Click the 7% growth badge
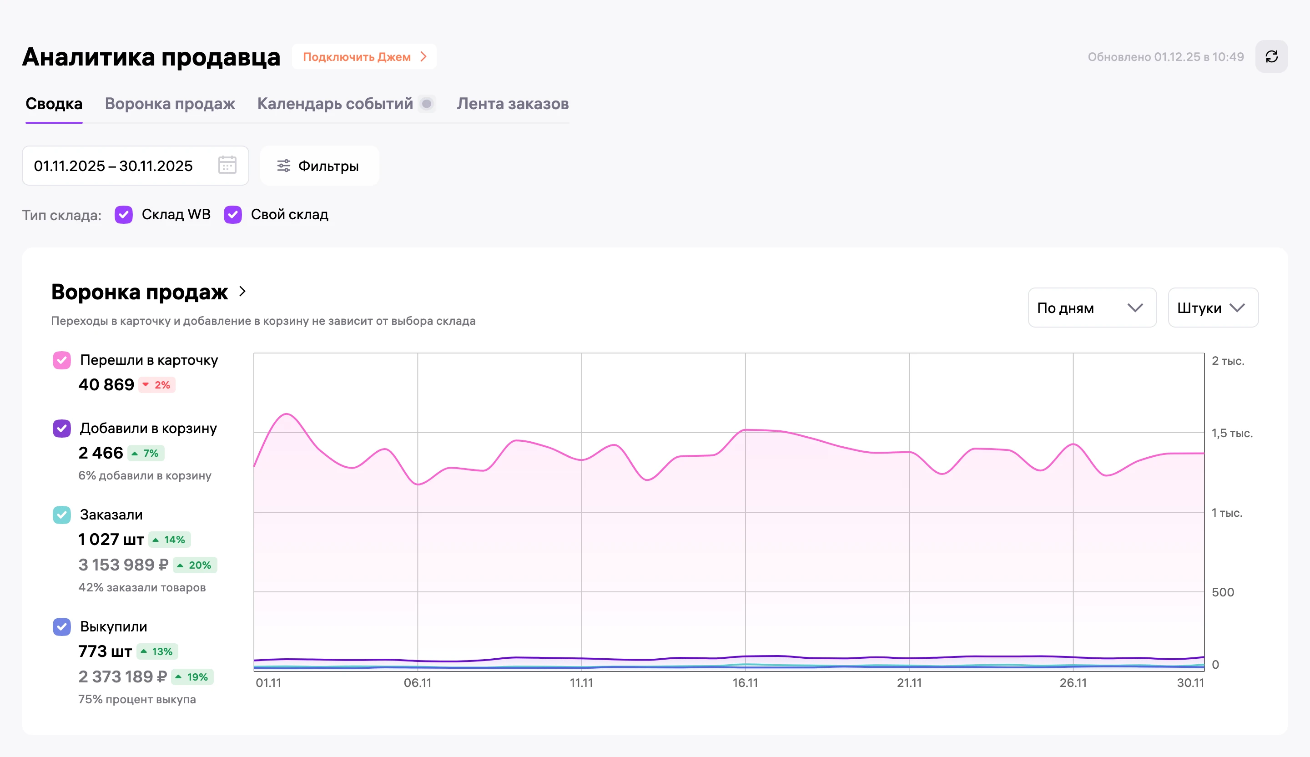This screenshot has height=757, width=1310. [146, 454]
